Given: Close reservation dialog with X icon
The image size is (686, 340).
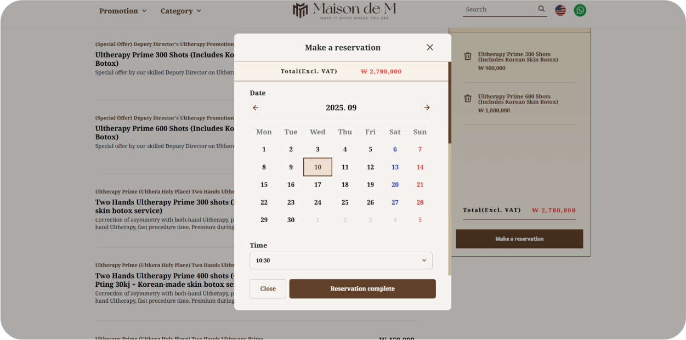Looking at the screenshot, I should 430,48.
